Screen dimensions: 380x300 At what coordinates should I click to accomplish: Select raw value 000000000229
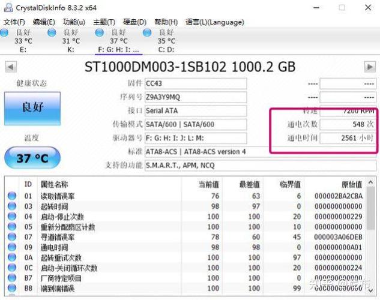339,217
